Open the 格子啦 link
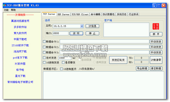The width and height of the screenshot is (170, 102). 20,70
